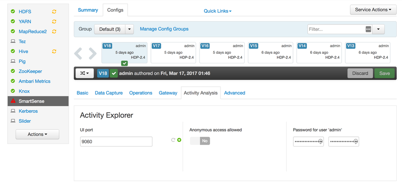402x182 pixels.
Task: Click the green current-version check under V18
Action: (124, 63)
